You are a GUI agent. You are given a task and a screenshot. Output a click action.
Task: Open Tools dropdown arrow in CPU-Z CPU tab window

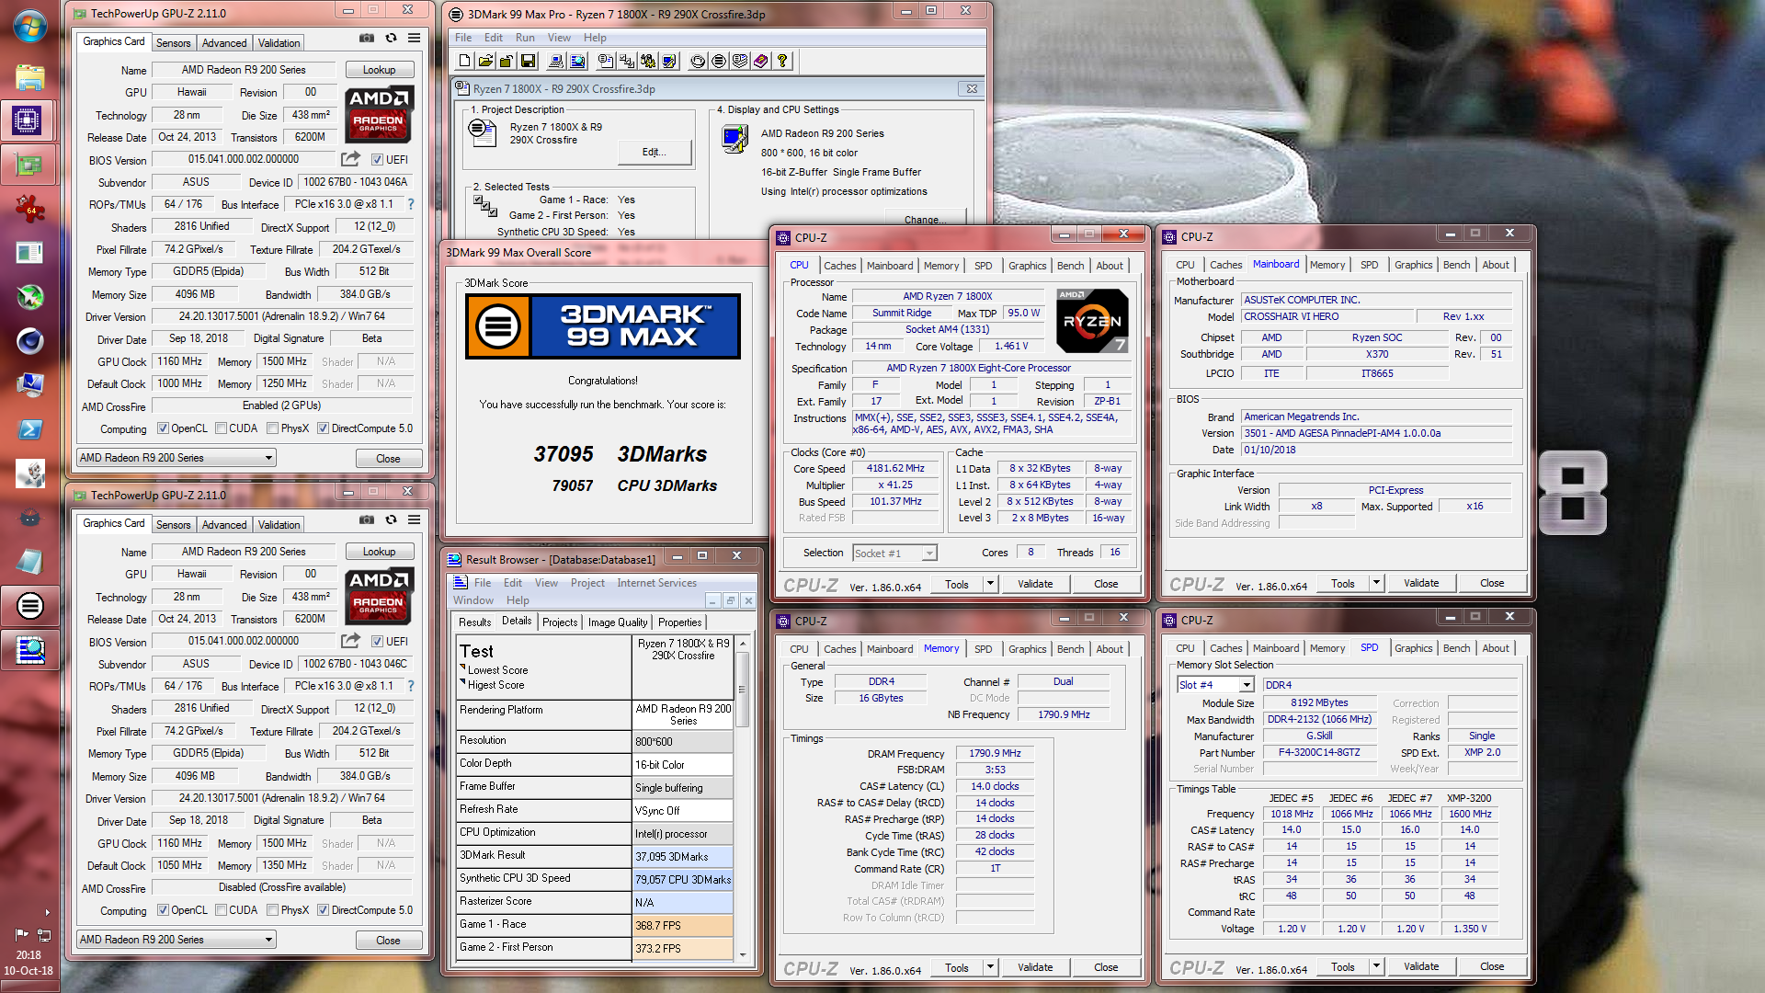[x=990, y=584]
